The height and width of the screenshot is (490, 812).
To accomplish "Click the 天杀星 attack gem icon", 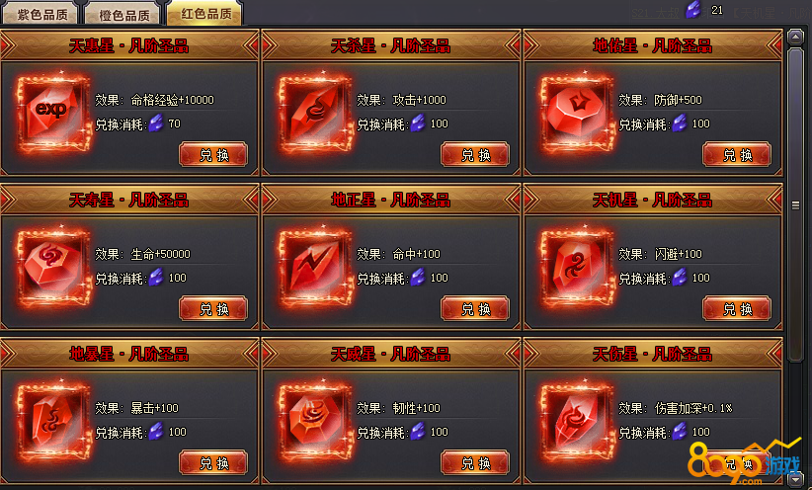I will 315,114.
